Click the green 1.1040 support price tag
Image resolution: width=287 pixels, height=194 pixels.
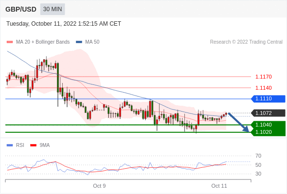tap(268, 125)
